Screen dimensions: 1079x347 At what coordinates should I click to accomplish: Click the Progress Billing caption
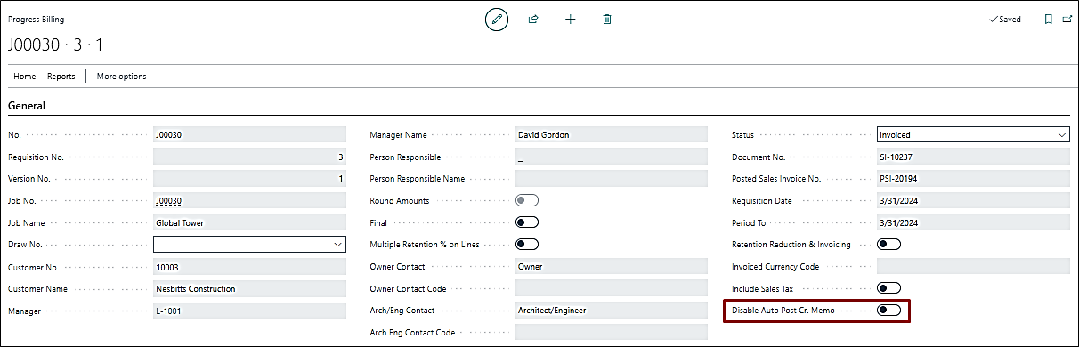click(x=37, y=19)
